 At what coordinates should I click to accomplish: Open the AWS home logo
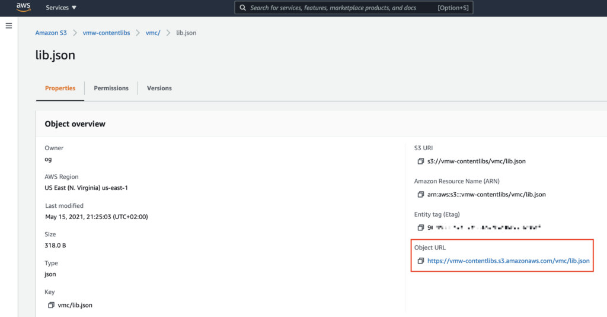23,7
